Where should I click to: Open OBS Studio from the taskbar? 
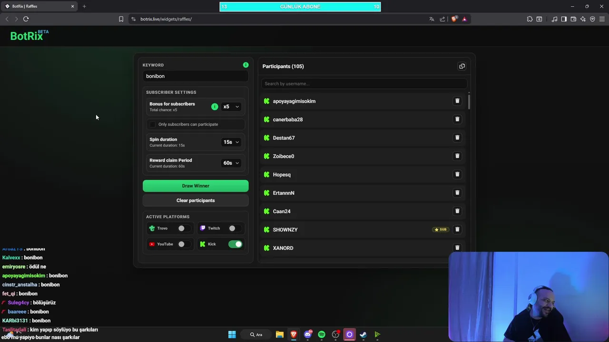pyautogui.click(x=335, y=334)
